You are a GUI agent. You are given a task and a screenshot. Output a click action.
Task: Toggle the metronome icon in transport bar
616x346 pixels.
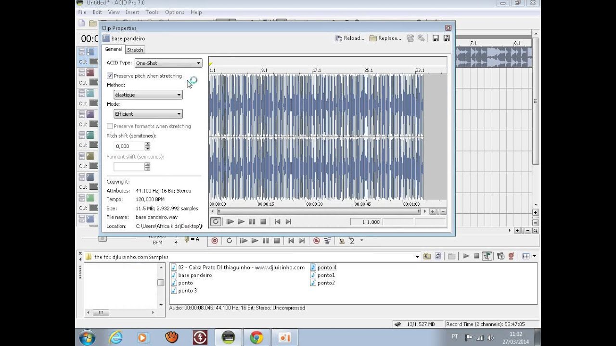pyautogui.click(x=341, y=241)
